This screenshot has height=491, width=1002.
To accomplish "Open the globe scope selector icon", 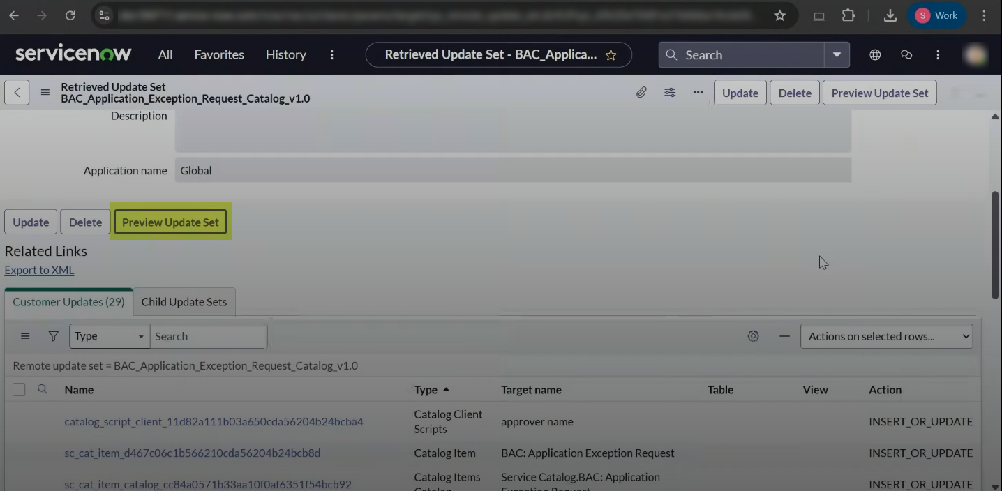I will [x=875, y=55].
